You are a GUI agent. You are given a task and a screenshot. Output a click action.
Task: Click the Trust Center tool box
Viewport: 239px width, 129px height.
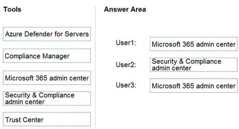[x=47, y=119]
